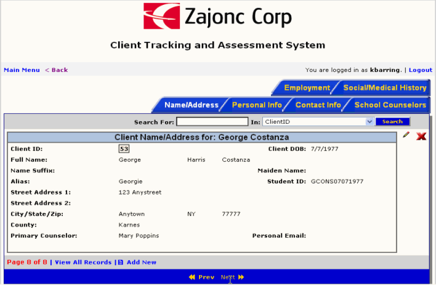Click the alias value Georgie
The image size is (436, 285).
(x=131, y=182)
